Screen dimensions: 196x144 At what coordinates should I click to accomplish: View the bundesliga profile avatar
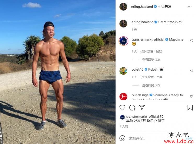(x=123, y=96)
